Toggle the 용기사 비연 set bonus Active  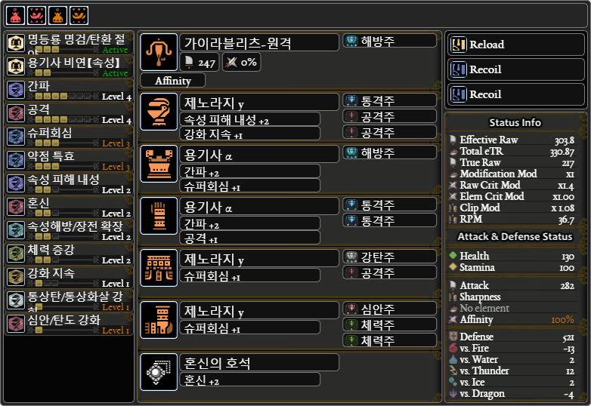point(115,73)
